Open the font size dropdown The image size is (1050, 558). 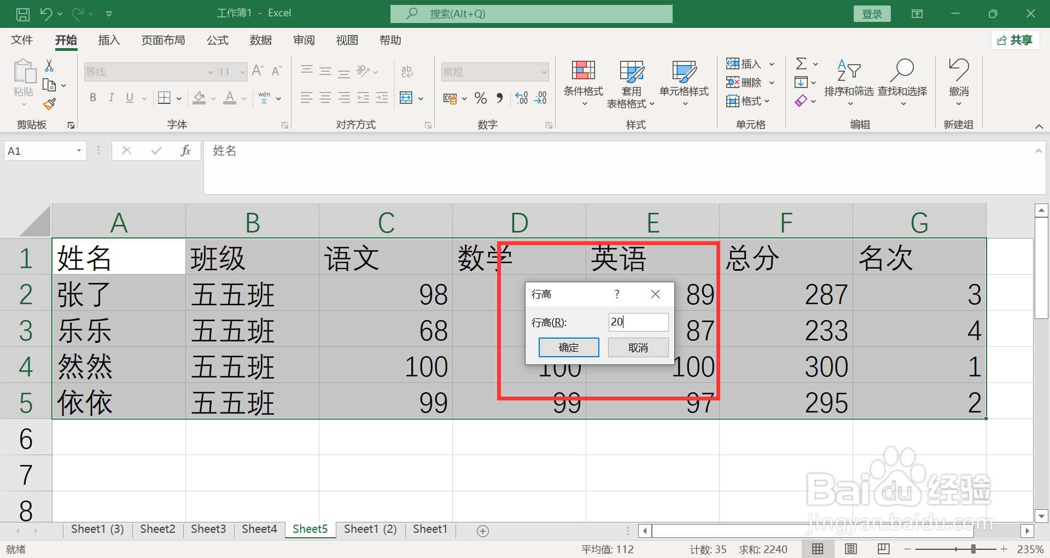click(242, 72)
